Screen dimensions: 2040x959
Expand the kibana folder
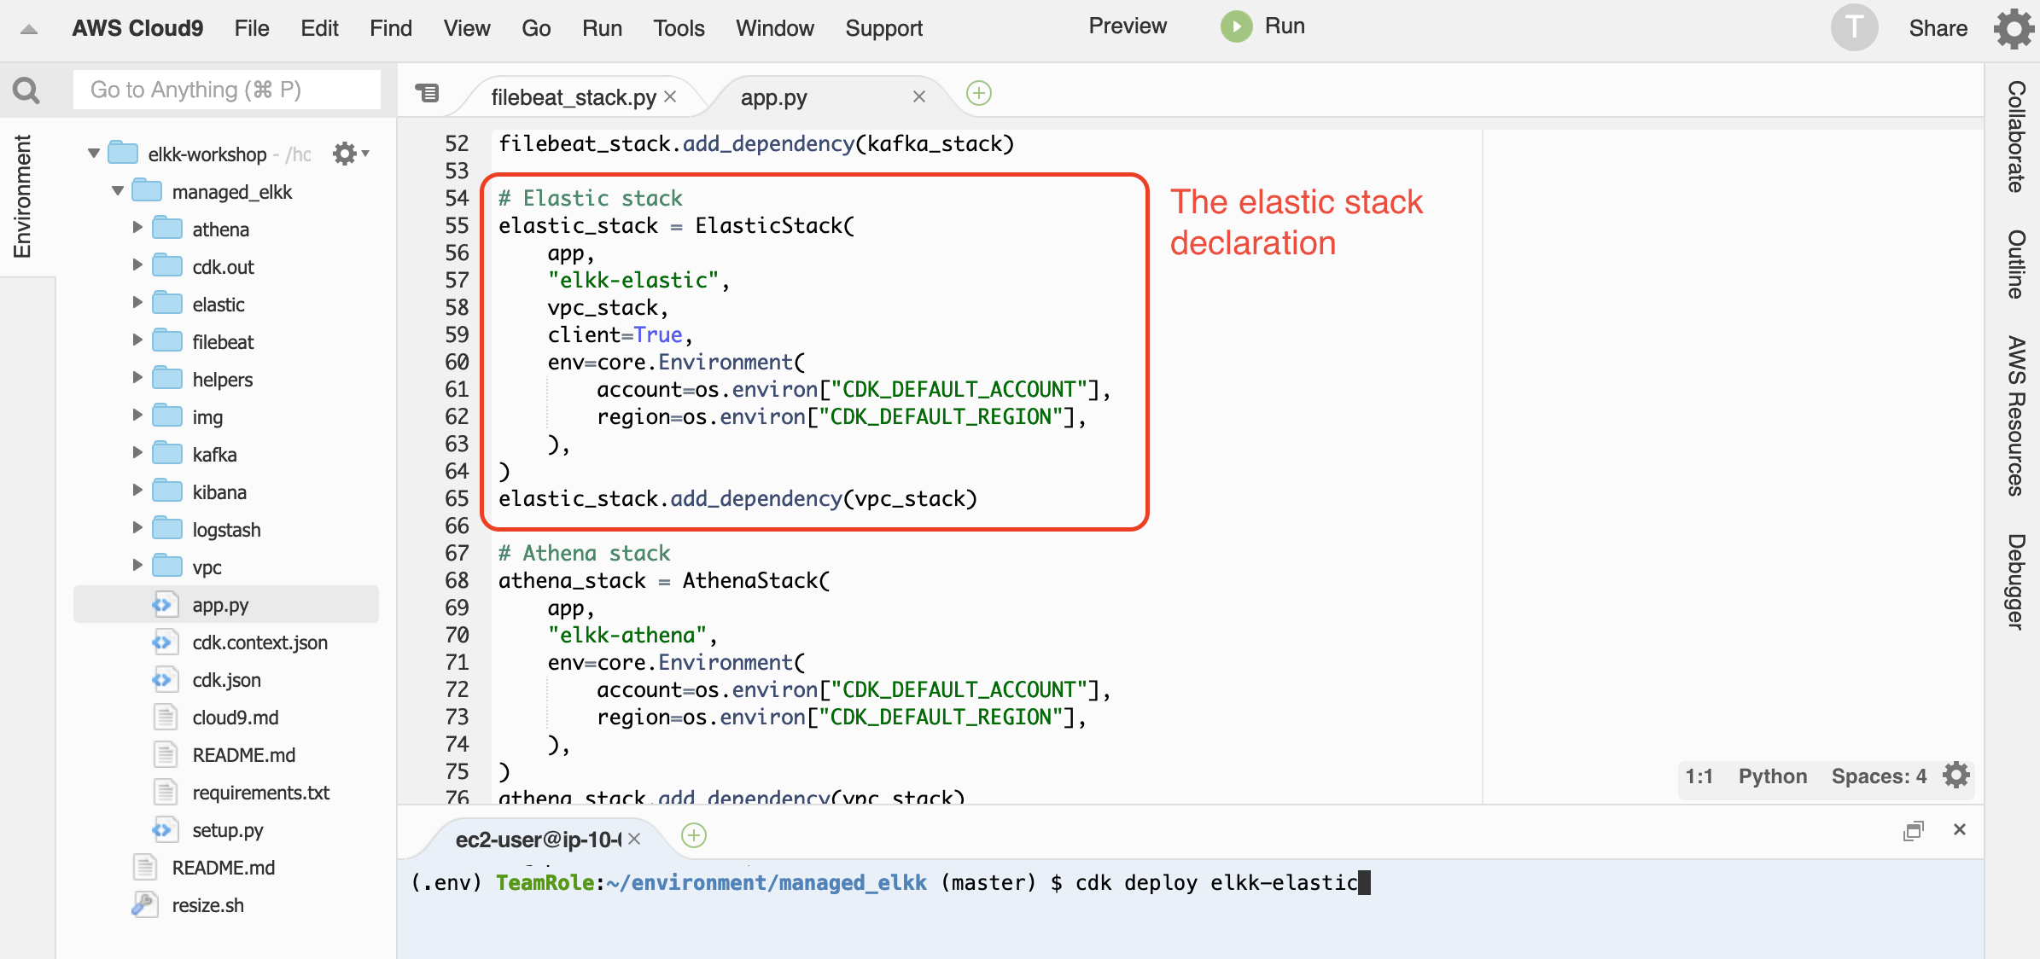point(137,491)
